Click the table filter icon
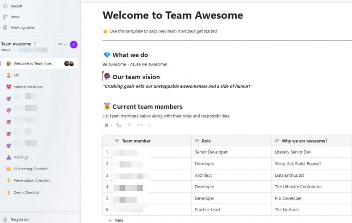The height and width of the screenshot is (223, 352). (x=129, y=125)
